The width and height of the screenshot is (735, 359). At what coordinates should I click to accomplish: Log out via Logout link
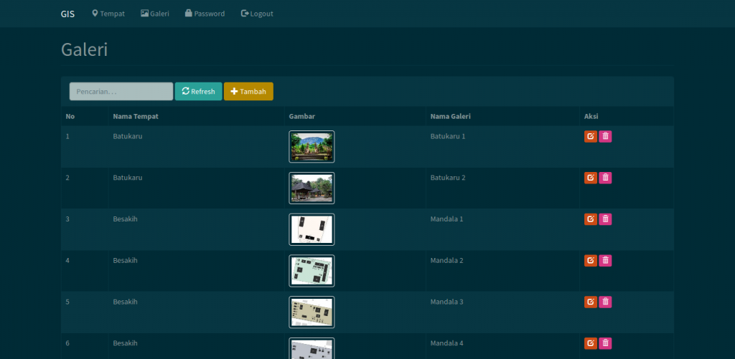tap(257, 14)
